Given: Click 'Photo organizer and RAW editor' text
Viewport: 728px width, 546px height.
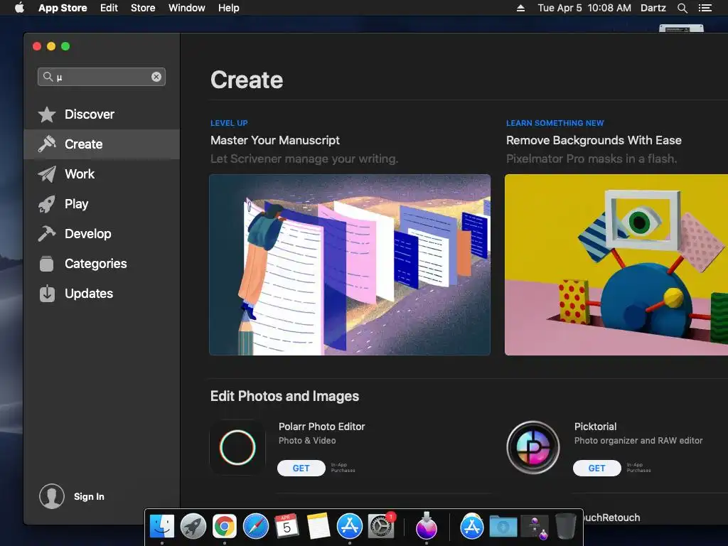Looking at the screenshot, I should click(638, 441).
